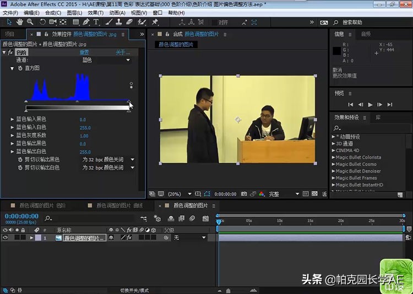Screen dimensions: 413x294
Task: Open the 动画(A) menu
Action: (117, 13)
